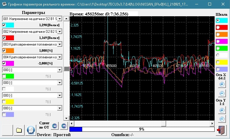Image resolution: width=230 pixels, height=139 pixels.
Task: Zoom in on the X axis
Action: click(222, 84)
